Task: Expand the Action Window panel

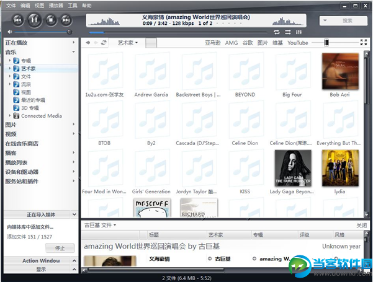Action: (74, 261)
